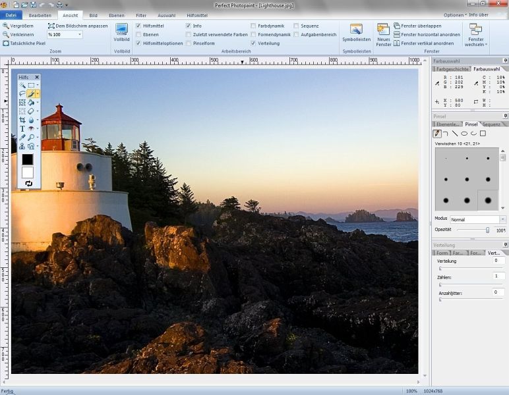This screenshot has height=395, width=509.
Task: Select the text tool
Action: coord(22,129)
